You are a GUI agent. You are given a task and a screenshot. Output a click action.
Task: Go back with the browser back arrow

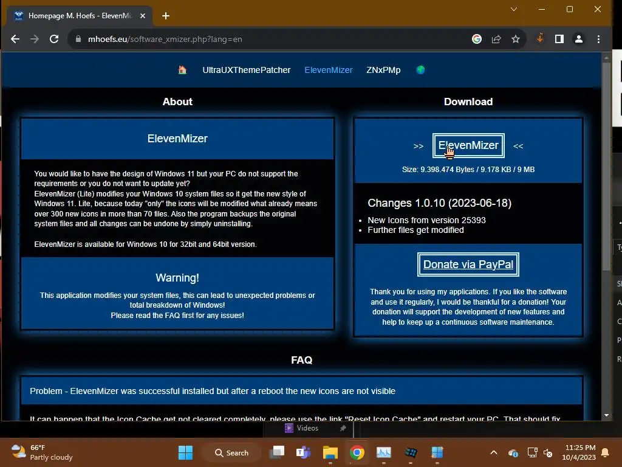click(15, 39)
